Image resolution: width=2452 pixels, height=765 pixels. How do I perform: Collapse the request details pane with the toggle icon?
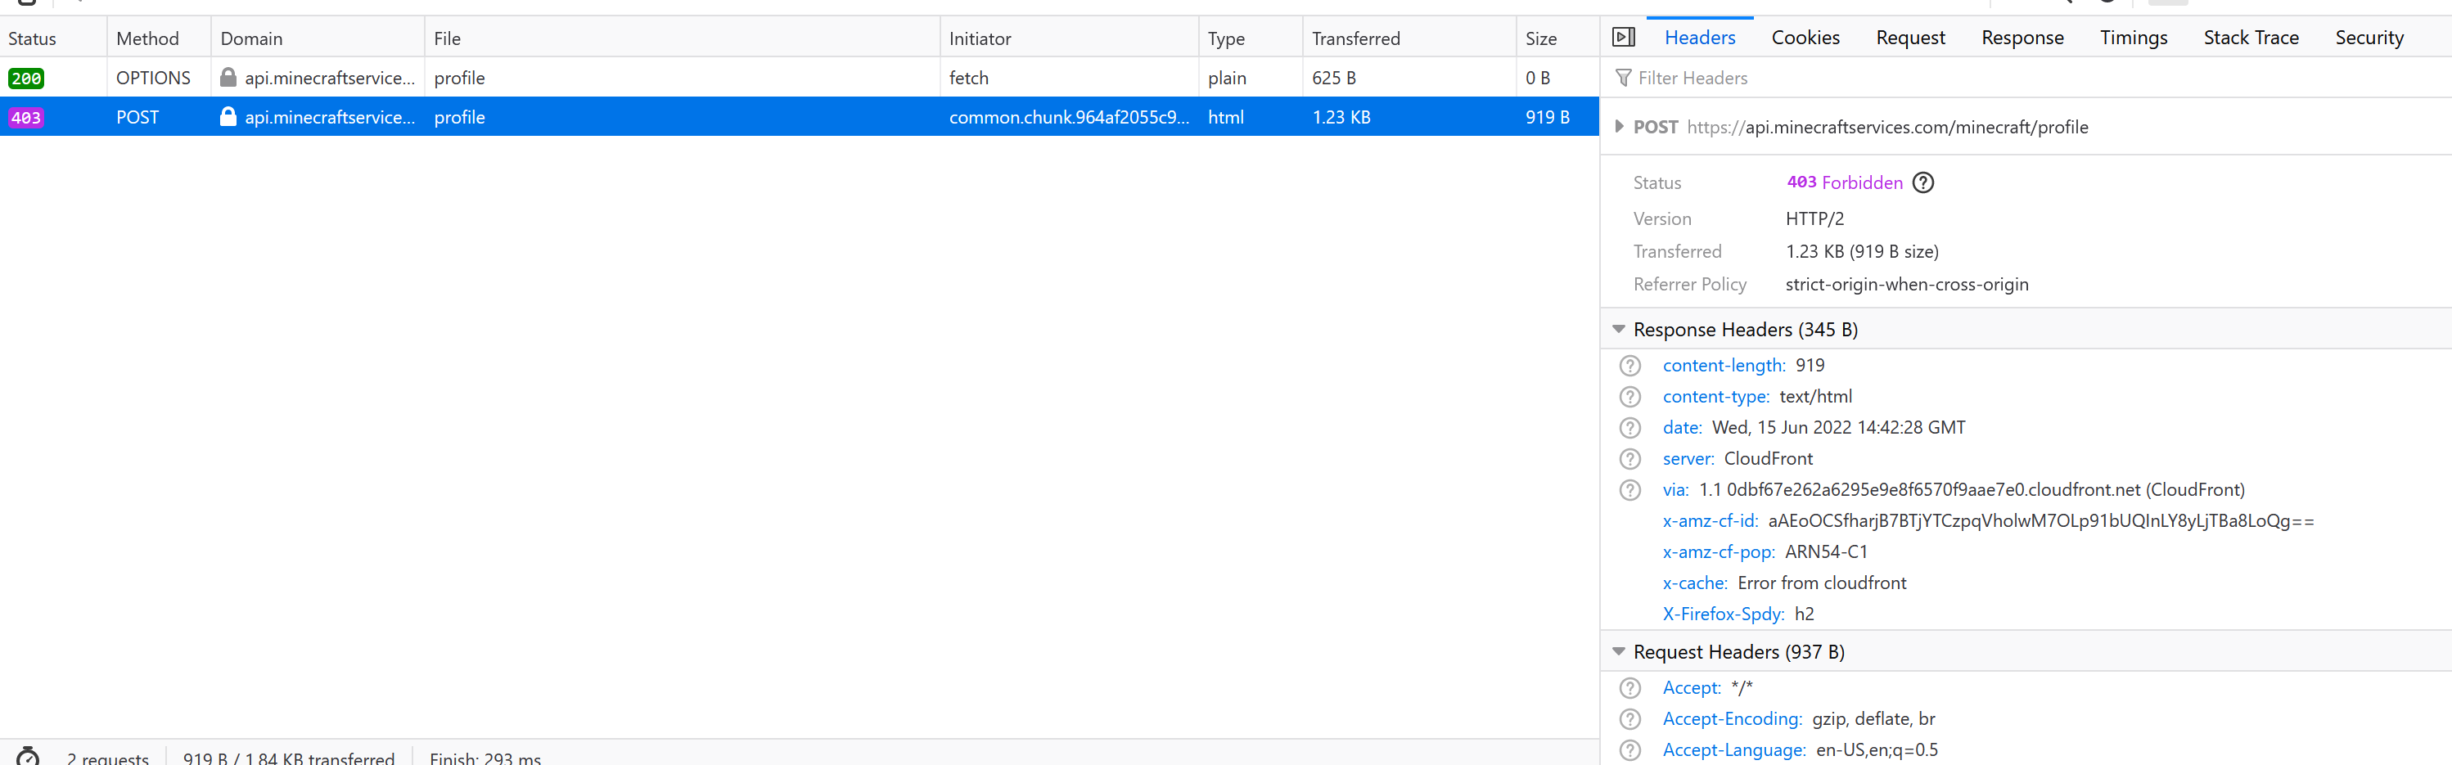(x=1623, y=37)
